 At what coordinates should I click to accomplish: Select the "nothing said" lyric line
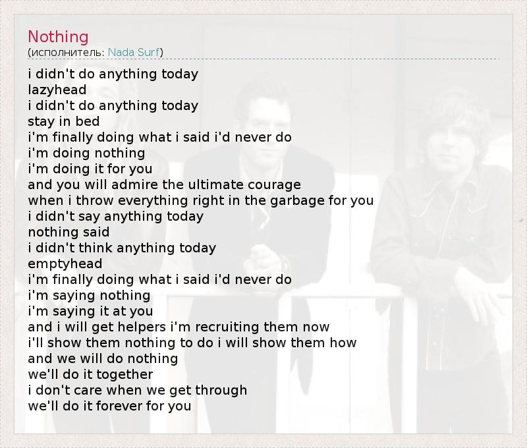click(x=69, y=232)
